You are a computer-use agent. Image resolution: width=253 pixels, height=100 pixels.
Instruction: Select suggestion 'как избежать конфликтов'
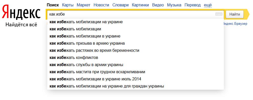coord(135,57)
